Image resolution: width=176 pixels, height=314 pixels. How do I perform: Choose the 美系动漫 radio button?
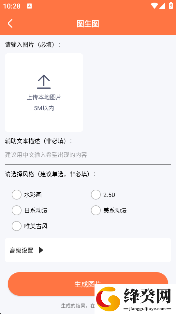click(96, 210)
